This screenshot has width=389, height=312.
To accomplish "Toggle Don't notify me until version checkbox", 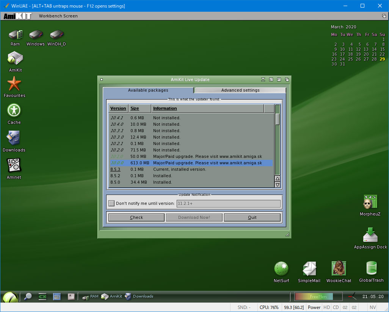I will (111, 203).
